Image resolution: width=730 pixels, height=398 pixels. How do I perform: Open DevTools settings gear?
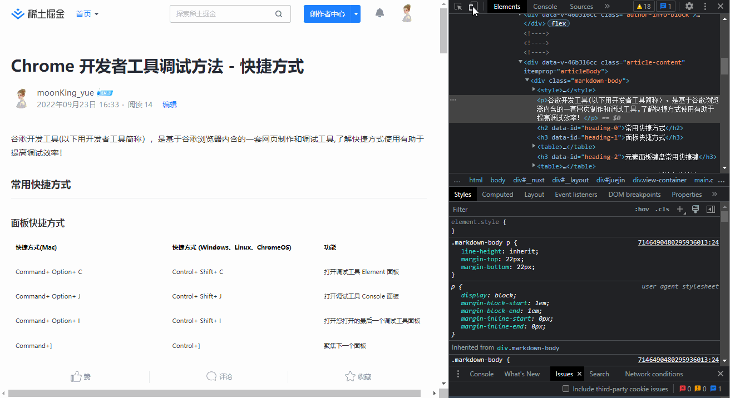pyautogui.click(x=689, y=7)
